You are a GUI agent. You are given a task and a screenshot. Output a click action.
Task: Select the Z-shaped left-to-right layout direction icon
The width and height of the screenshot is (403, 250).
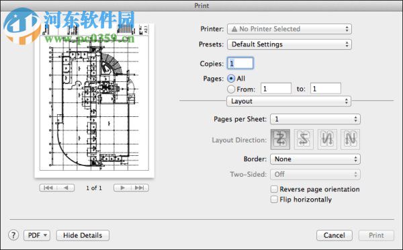pyautogui.click(x=280, y=139)
